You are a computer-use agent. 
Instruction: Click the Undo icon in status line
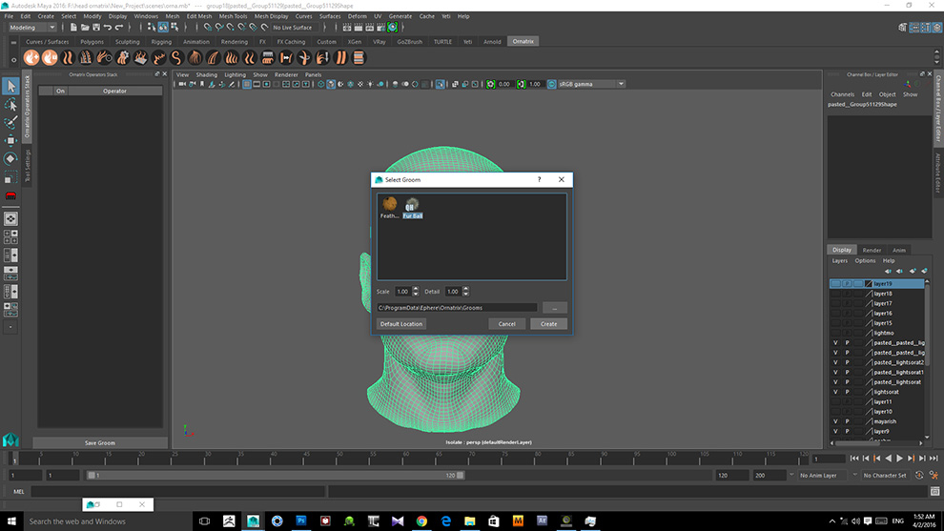click(x=107, y=28)
